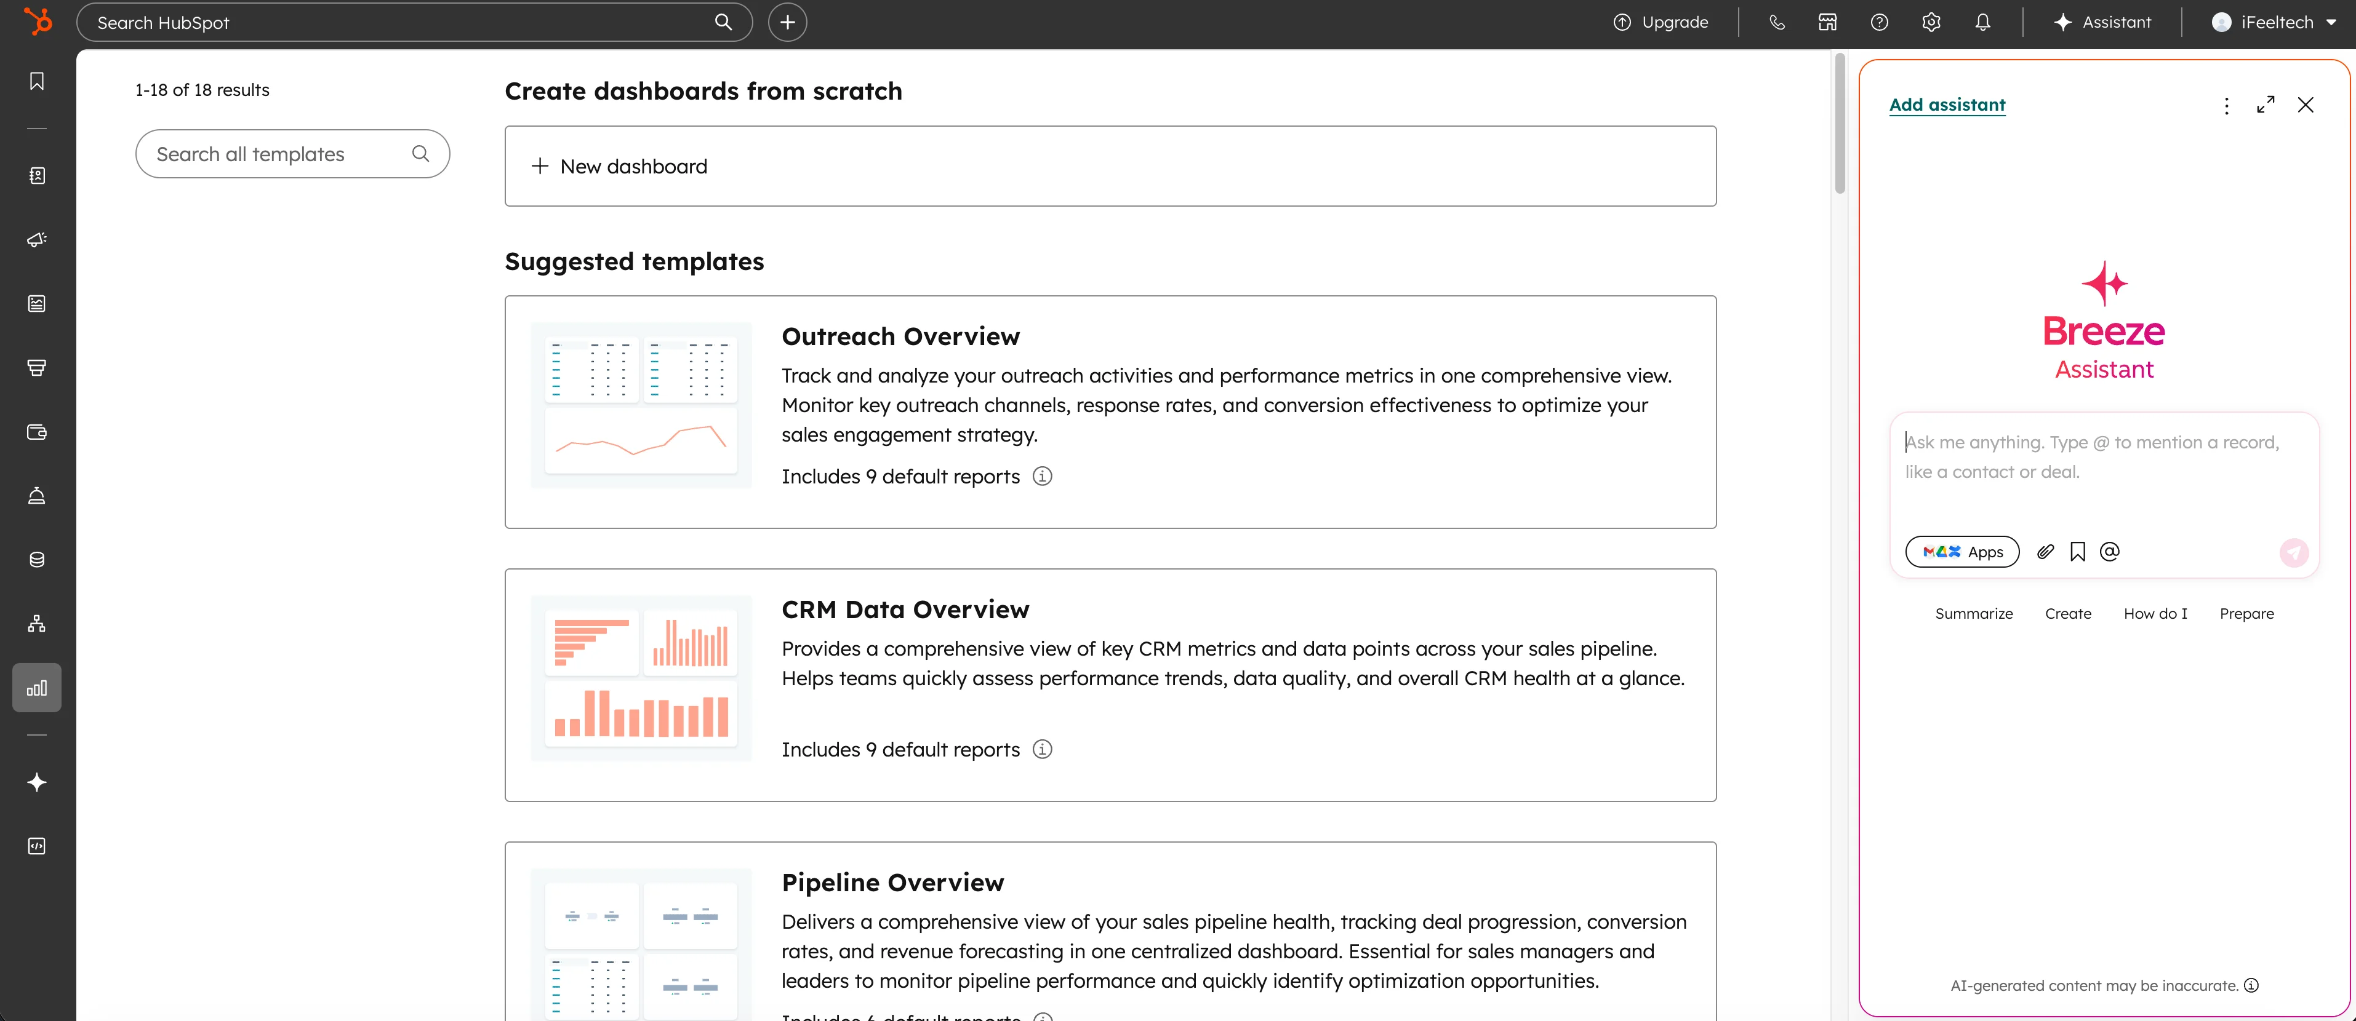Open the calling phone icon
The height and width of the screenshot is (1021, 2356).
click(x=1776, y=22)
